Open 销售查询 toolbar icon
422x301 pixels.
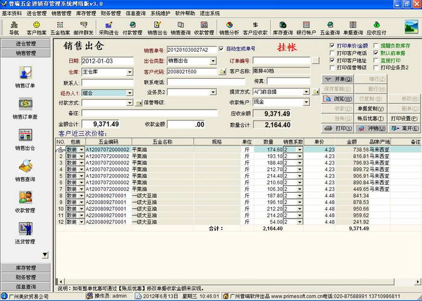coord(181,28)
